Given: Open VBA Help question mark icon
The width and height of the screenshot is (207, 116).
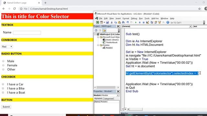Looking at the screenshot, I should (168, 23).
